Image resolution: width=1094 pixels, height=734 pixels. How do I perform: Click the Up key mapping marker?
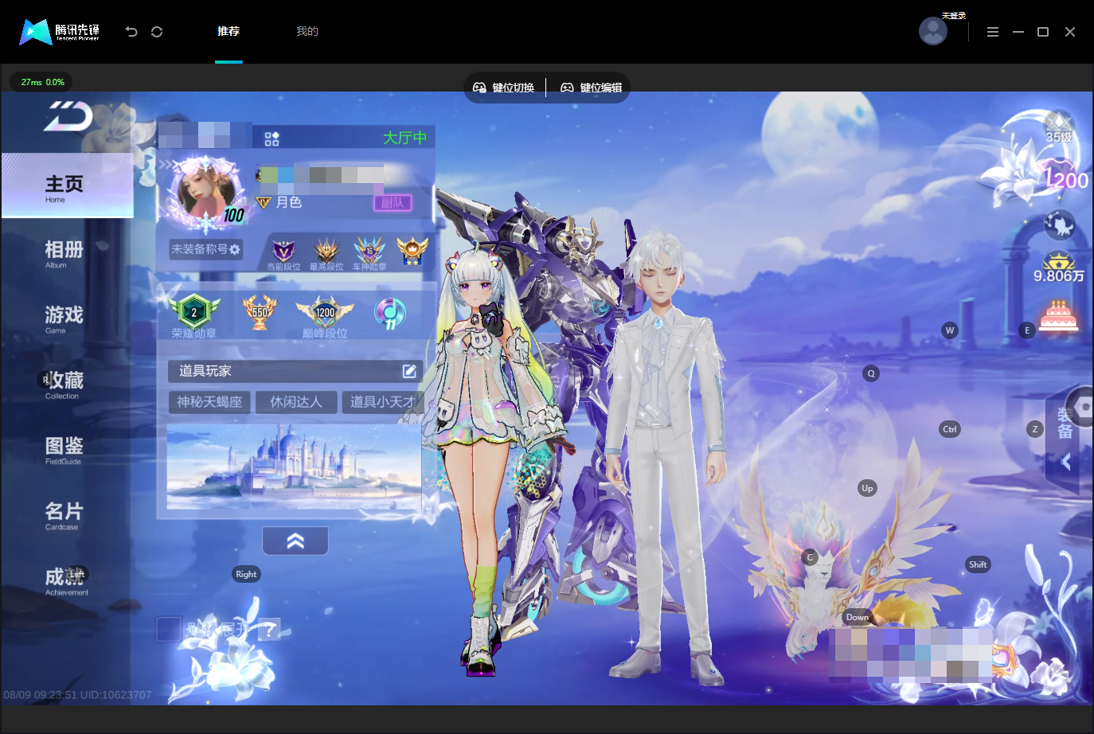867,488
